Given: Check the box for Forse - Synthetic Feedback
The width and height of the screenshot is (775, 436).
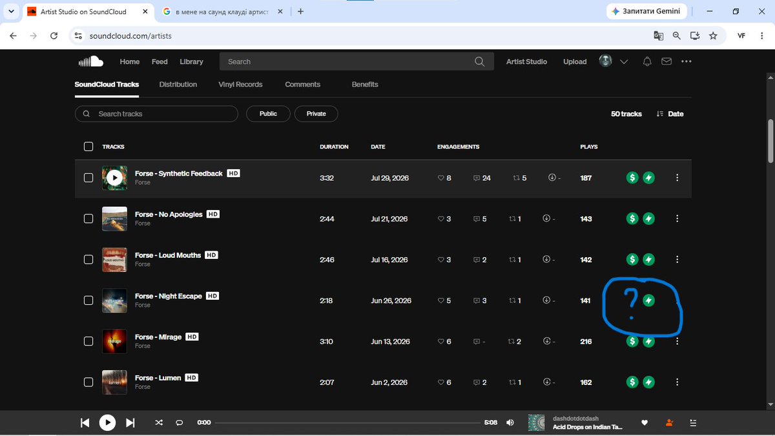Looking at the screenshot, I should 88,178.
